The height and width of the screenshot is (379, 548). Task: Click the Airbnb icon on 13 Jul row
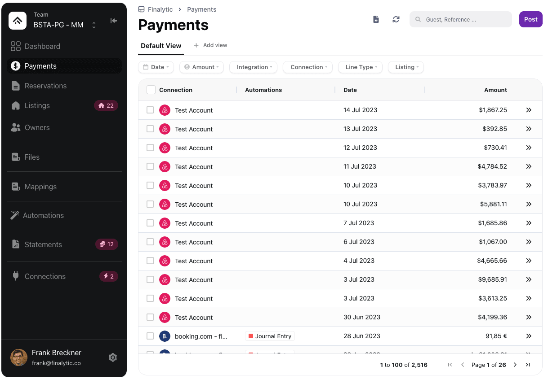[x=165, y=129]
